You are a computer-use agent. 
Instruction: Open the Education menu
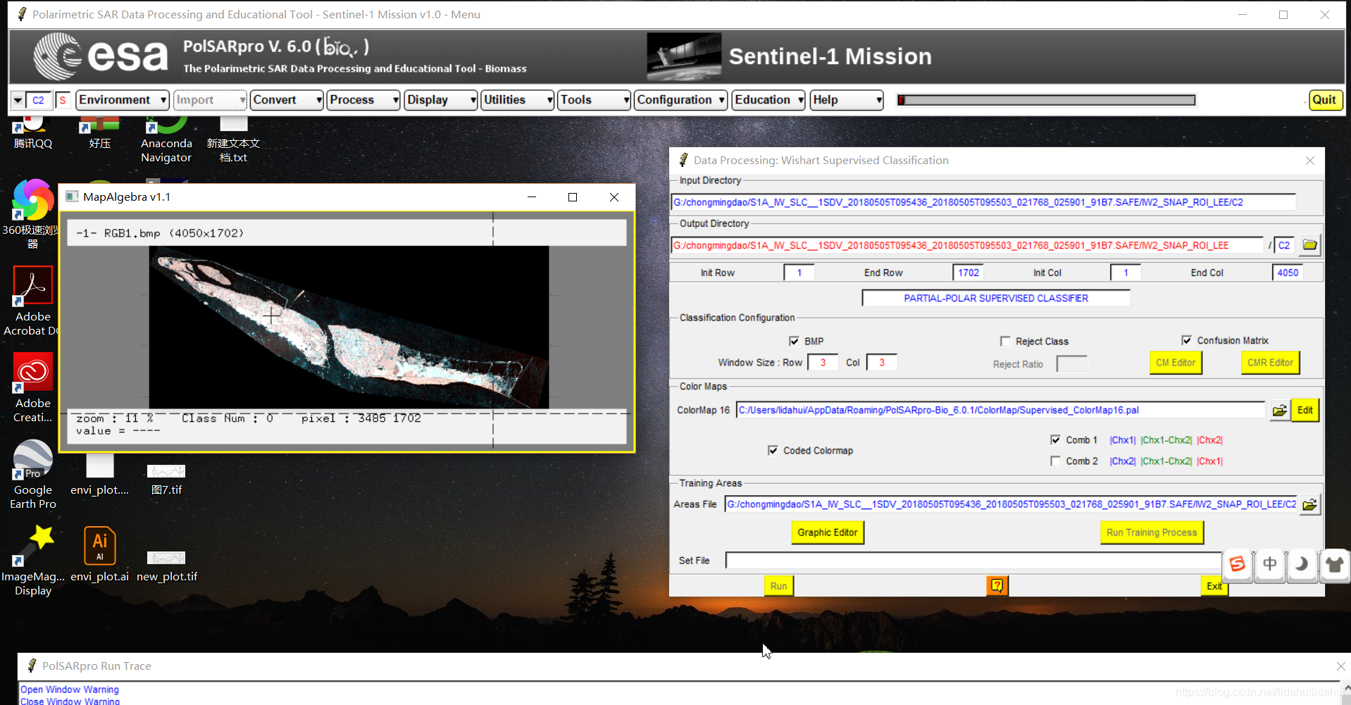point(769,100)
